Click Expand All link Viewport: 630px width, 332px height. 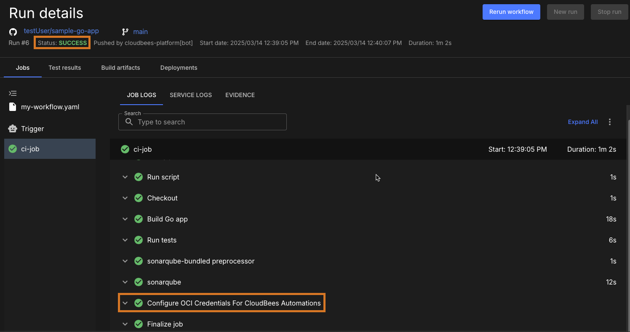(x=582, y=122)
